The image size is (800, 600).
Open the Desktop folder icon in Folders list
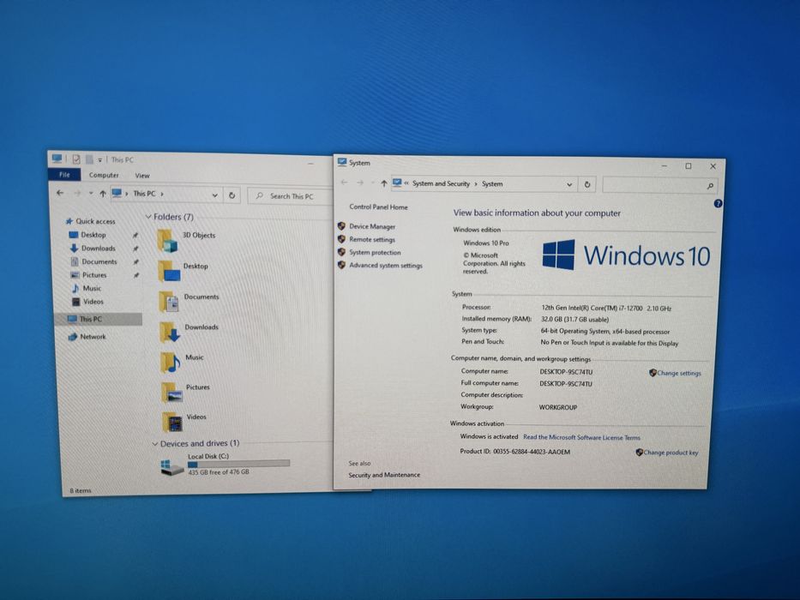pos(168,271)
